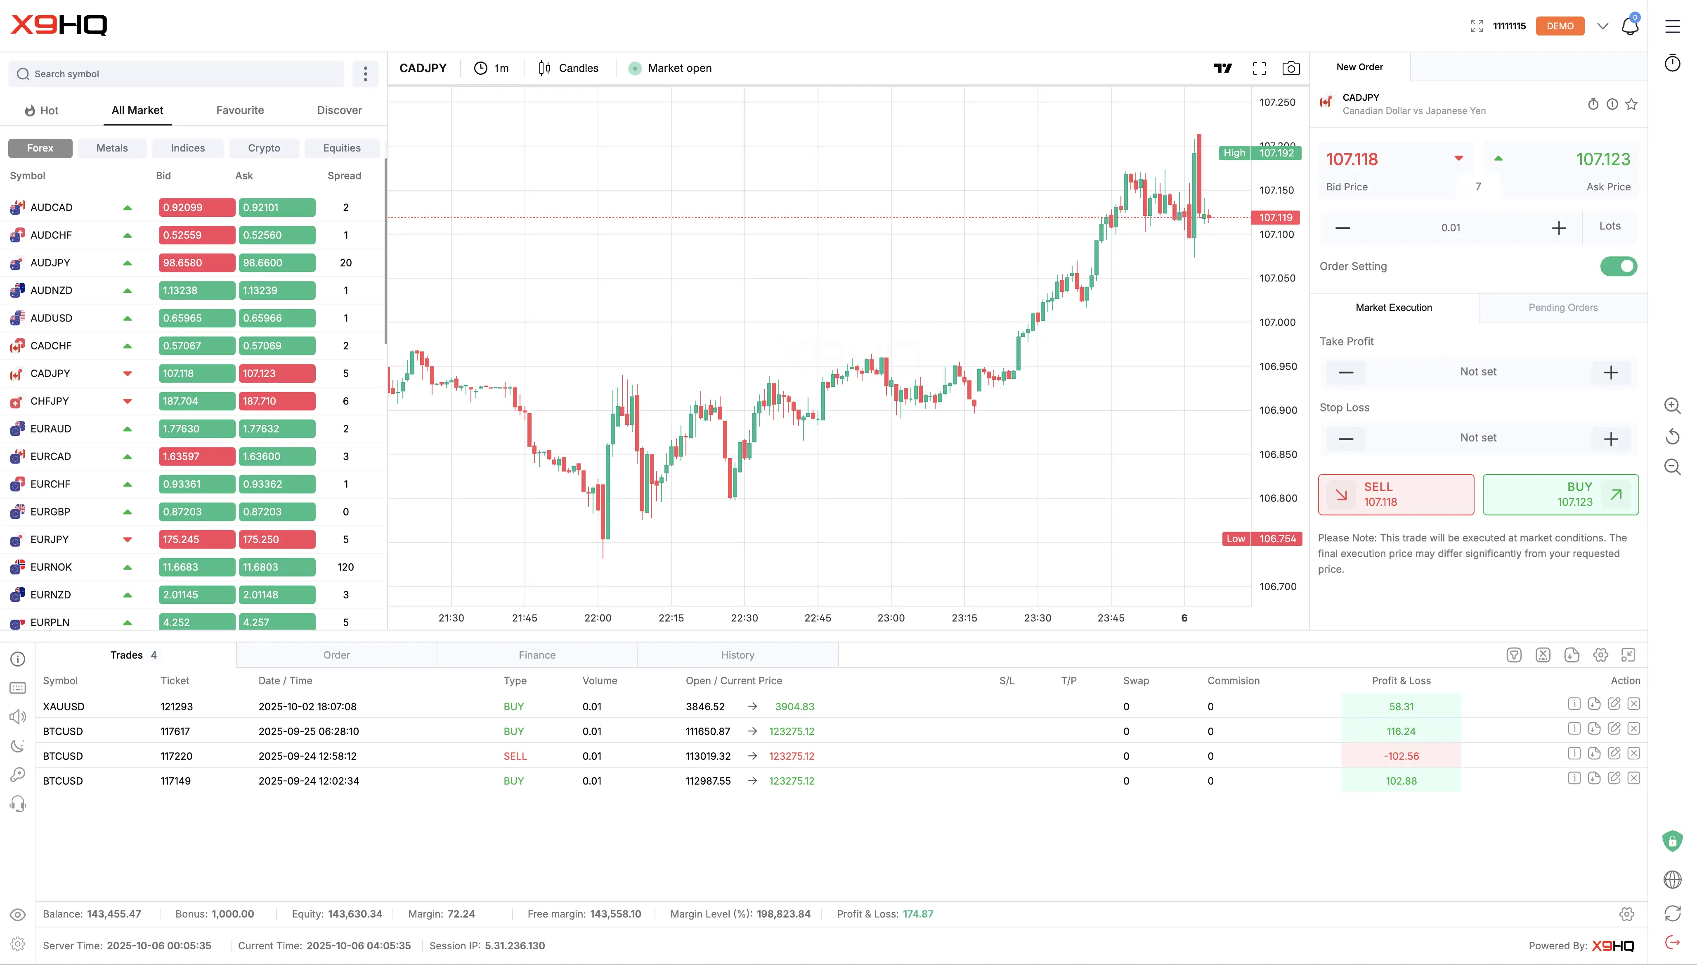Click the Search symbol field

176,74
